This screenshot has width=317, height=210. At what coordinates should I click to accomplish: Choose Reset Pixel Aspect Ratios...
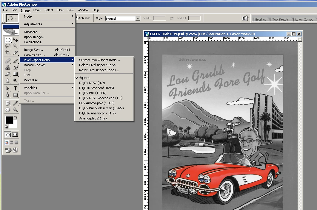(104, 70)
